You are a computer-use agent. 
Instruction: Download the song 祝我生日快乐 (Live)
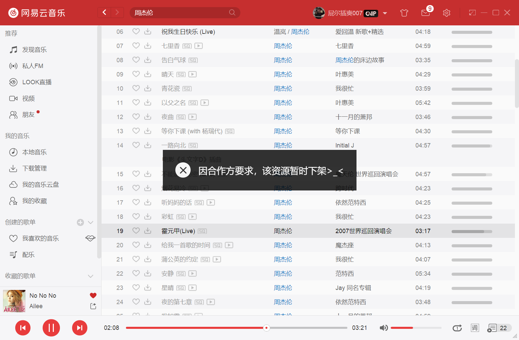pos(148,31)
